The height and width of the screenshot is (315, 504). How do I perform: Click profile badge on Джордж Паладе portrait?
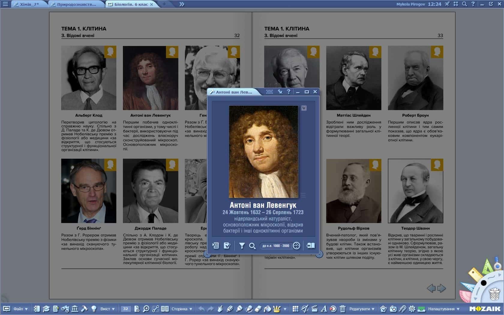[x=172, y=165]
